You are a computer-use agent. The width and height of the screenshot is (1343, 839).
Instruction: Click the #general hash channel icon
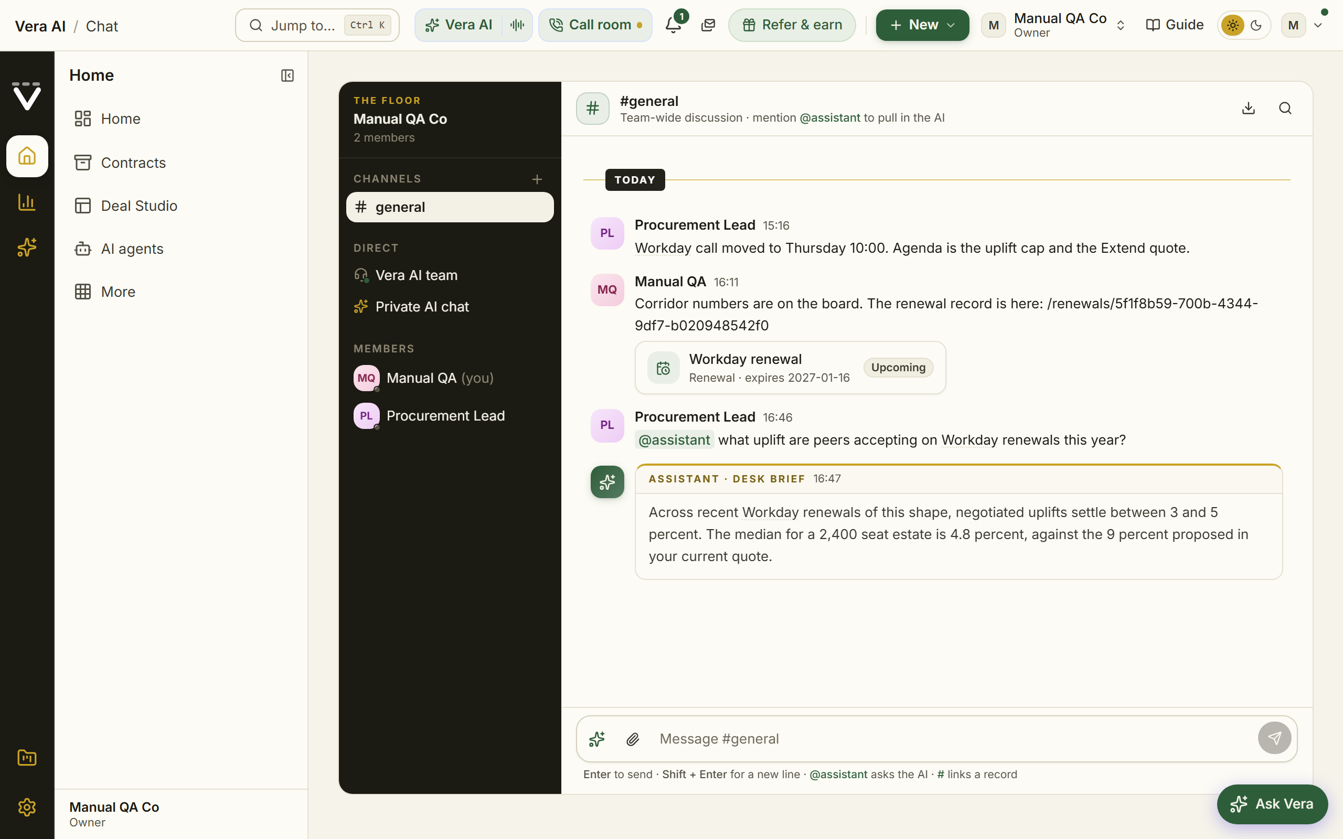pyautogui.click(x=593, y=108)
